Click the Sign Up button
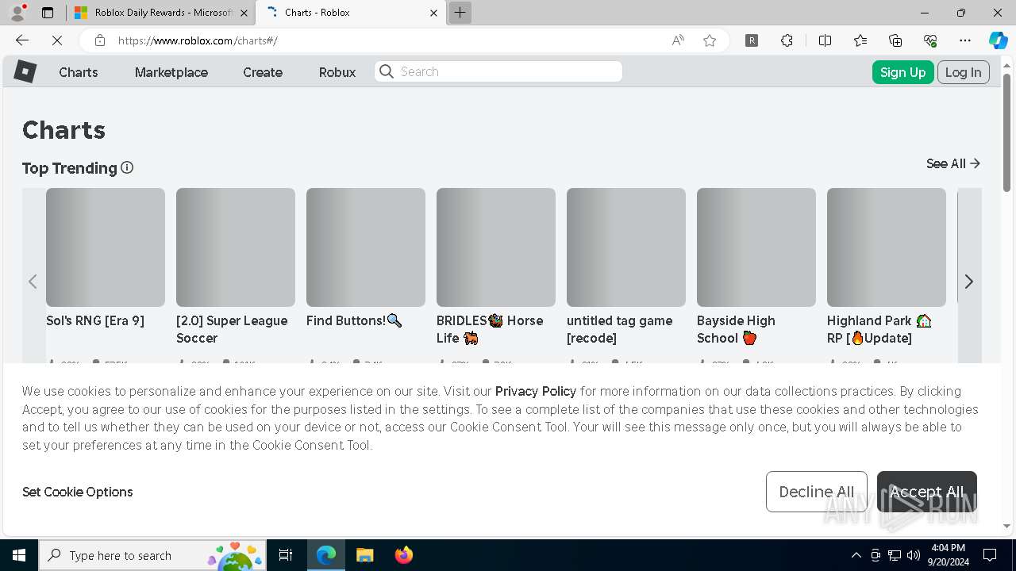 point(902,72)
